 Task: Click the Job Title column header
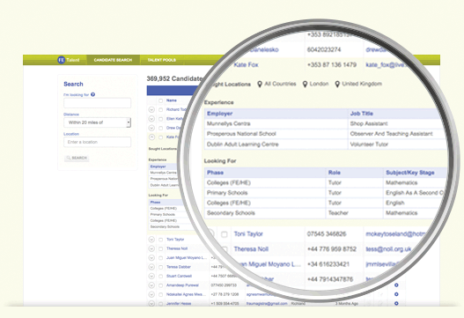point(362,114)
